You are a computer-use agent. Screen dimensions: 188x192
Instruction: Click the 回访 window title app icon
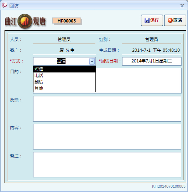click(x=5, y=5)
